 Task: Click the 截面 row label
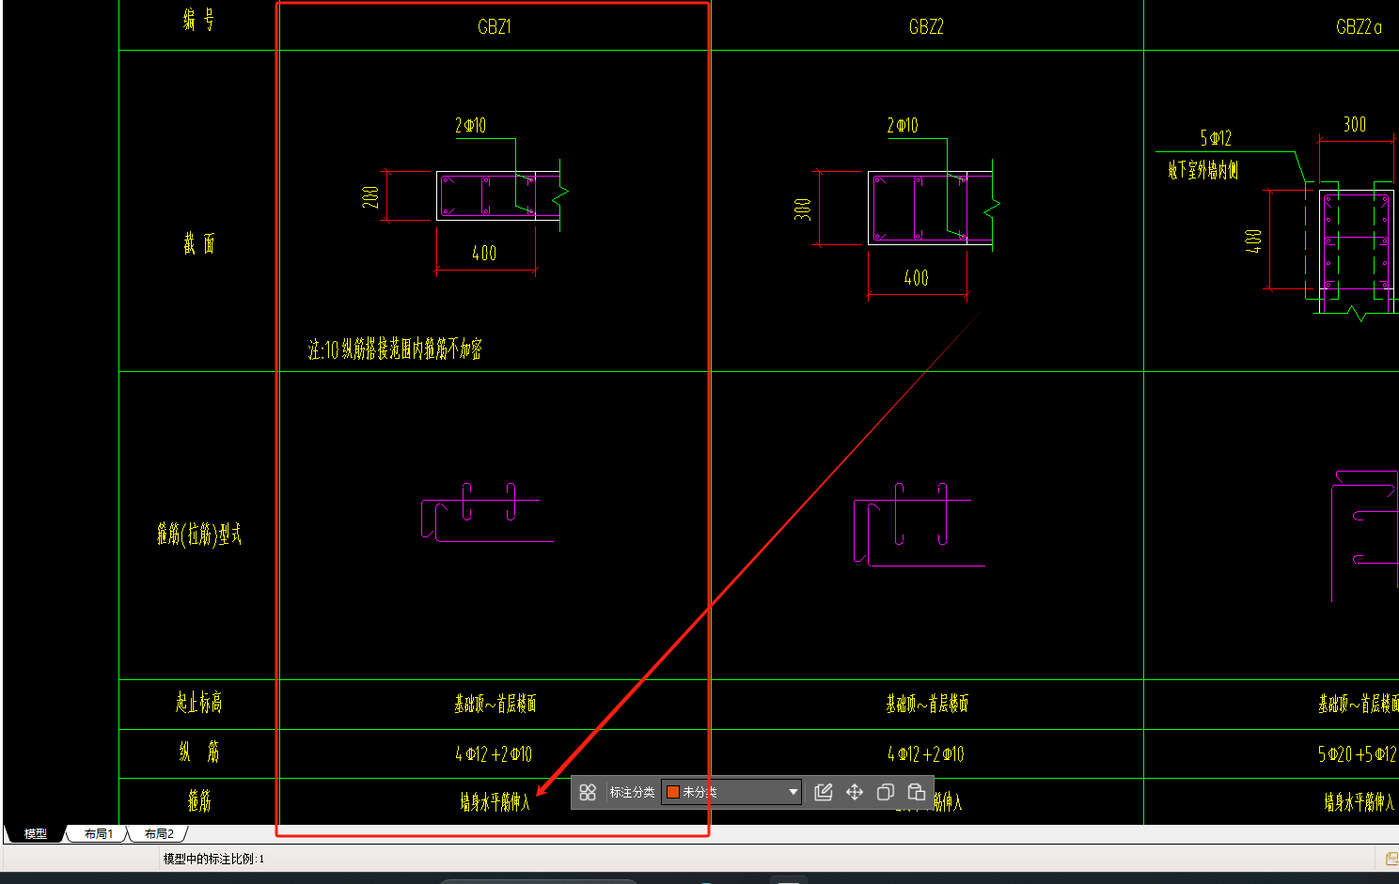click(x=198, y=244)
